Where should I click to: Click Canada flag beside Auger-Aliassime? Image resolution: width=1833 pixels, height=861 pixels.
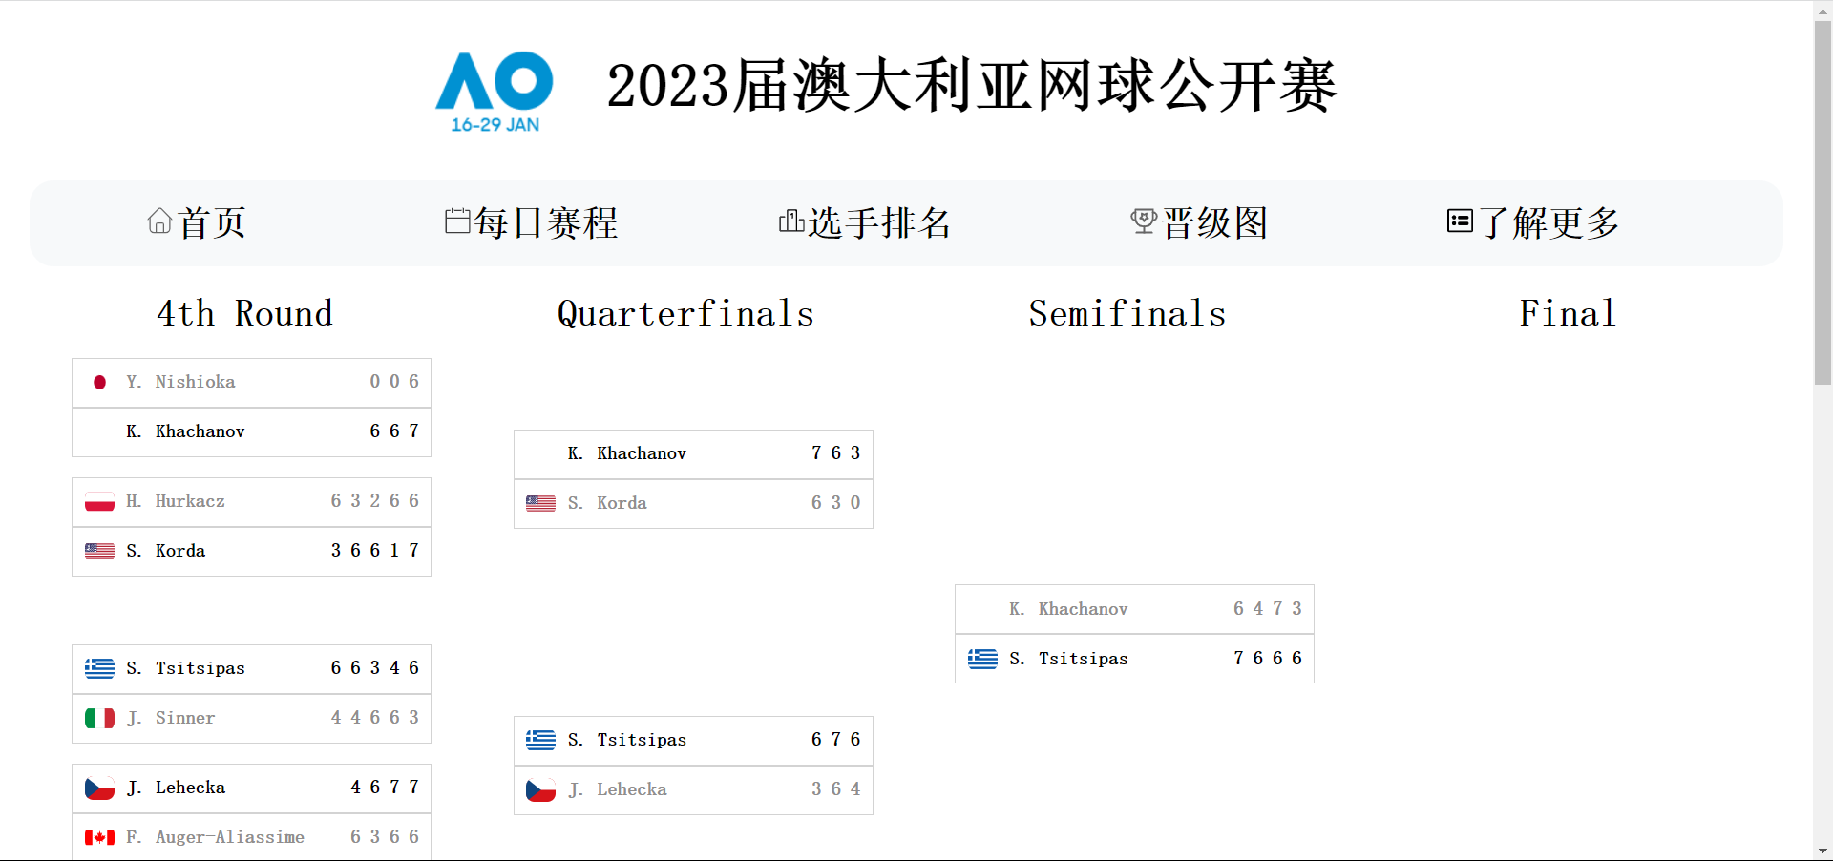tap(99, 837)
